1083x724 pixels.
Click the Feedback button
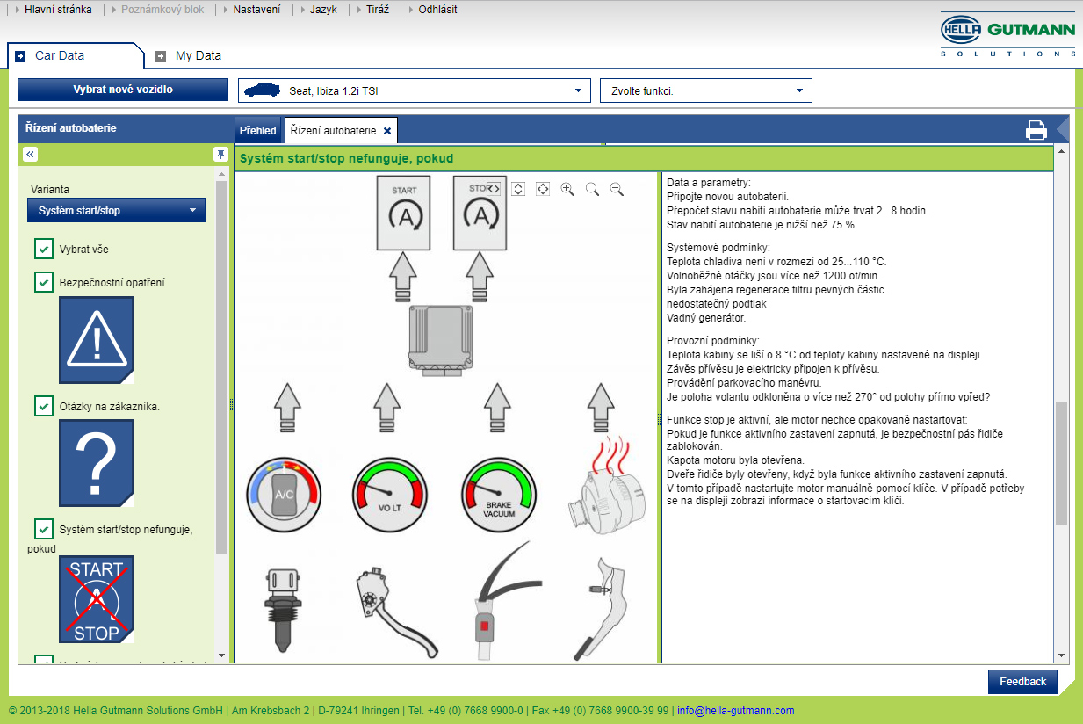click(x=1022, y=682)
